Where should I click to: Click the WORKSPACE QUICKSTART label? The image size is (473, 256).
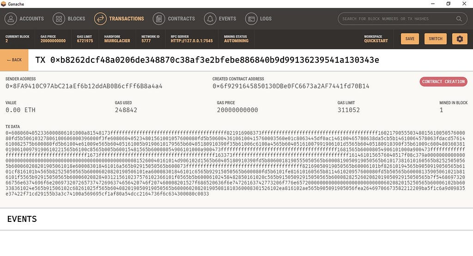[x=376, y=39]
